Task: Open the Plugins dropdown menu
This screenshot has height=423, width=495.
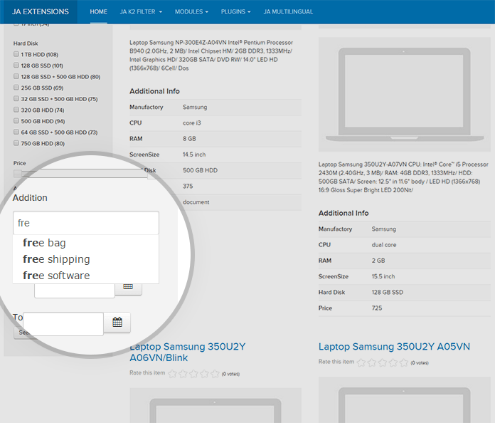Action: click(x=236, y=11)
